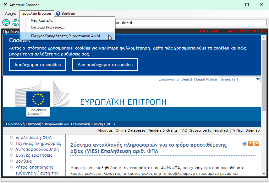Open Συχνές ερωτήσεις sidebar link
Screen dimensions: 269x183
point(34,155)
